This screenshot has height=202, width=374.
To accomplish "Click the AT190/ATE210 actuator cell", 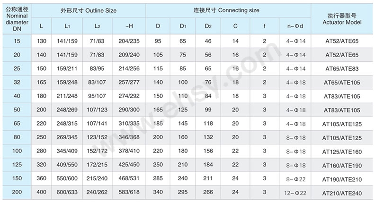I will [x=341, y=179].
